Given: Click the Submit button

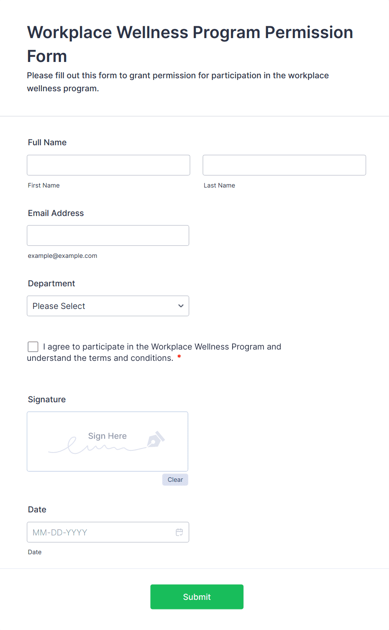Looking at the screenshot, I should tap(197, 597).
